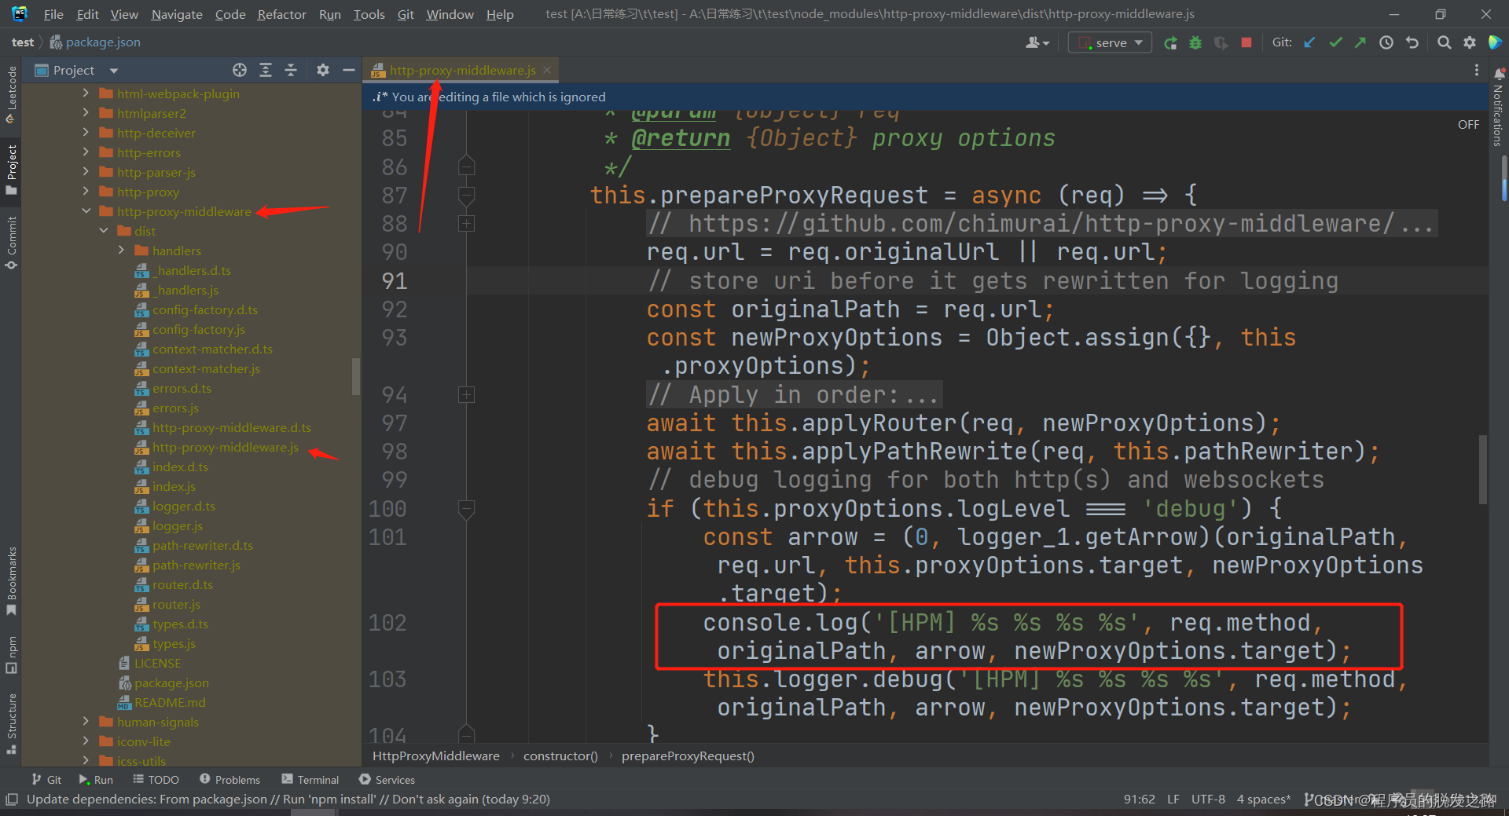This screenshot has width=1509, height=816.
Task: Click the green Debug bug icon
Action: coord(1195,43)
